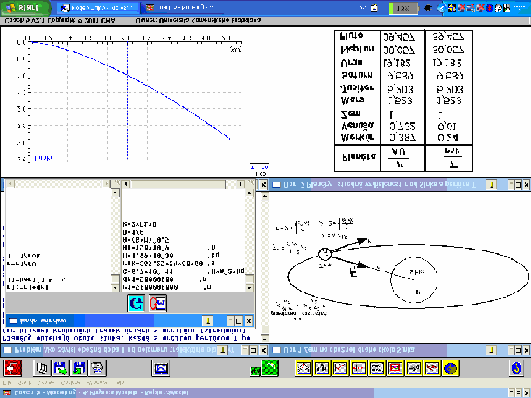The image size is (531, 398).
Task: Click the Merkúr row label in the table
Action: point(358,138)
